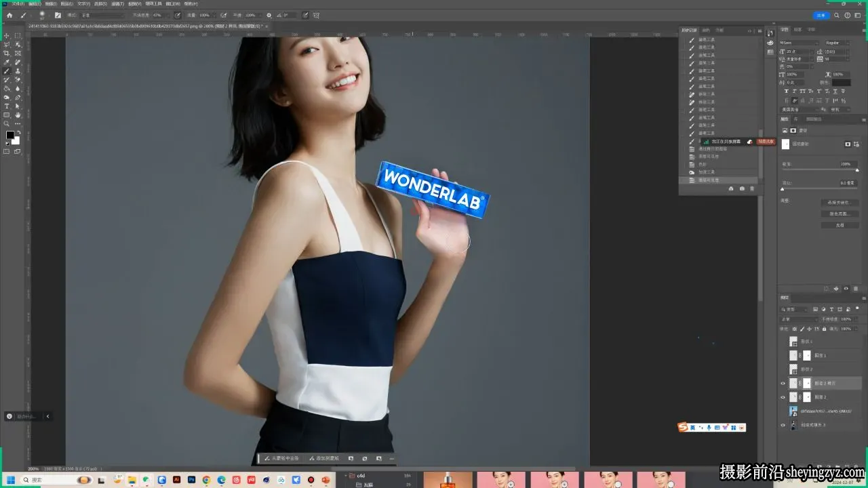Open smoothing options gear
This screenshot has width=868, height=488.
tap(269, 15)
